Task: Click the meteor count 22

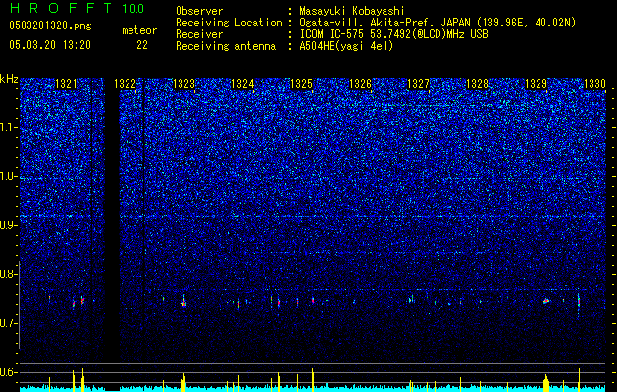Action: click(142, 45)
